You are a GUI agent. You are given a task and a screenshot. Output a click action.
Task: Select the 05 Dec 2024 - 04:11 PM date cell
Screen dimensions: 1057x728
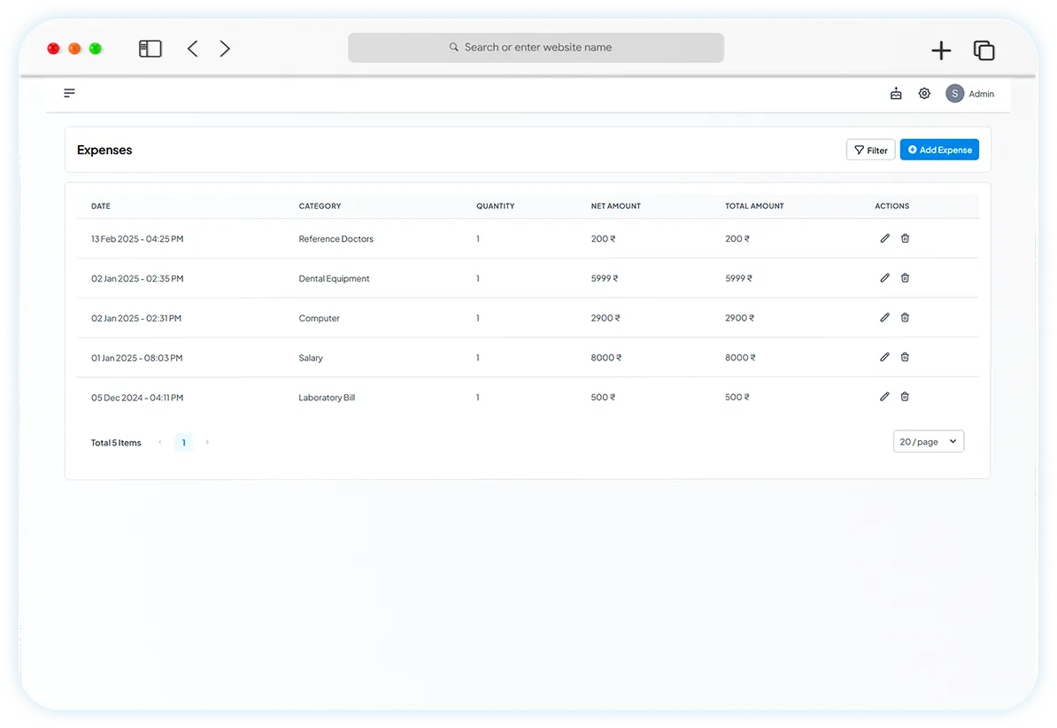137,398
